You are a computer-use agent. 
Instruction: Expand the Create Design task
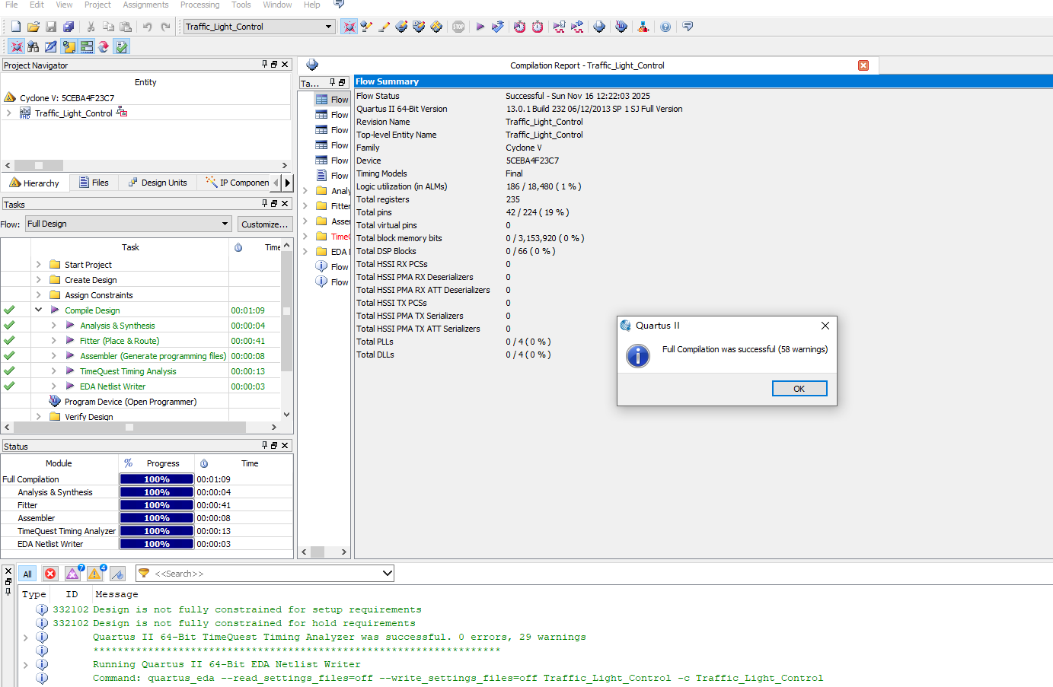tap(38, 280)
